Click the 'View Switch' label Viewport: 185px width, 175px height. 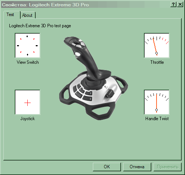28,62
